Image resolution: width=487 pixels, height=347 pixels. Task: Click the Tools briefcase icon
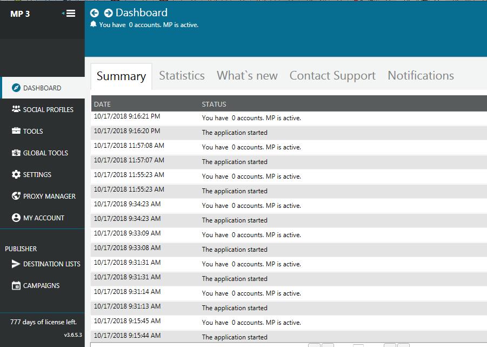click(x=16, y=131)
